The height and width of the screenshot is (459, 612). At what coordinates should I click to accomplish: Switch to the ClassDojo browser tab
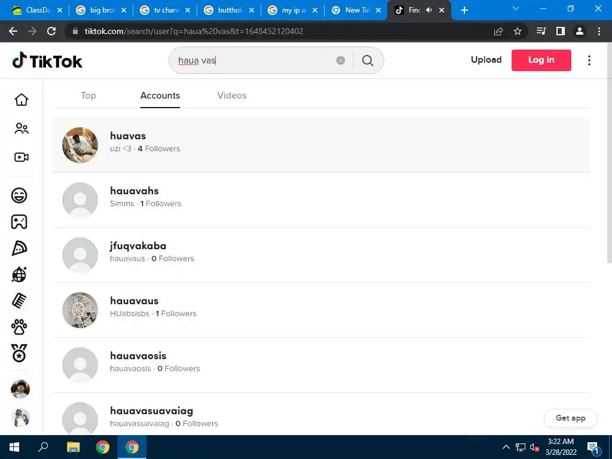point(38,10)
